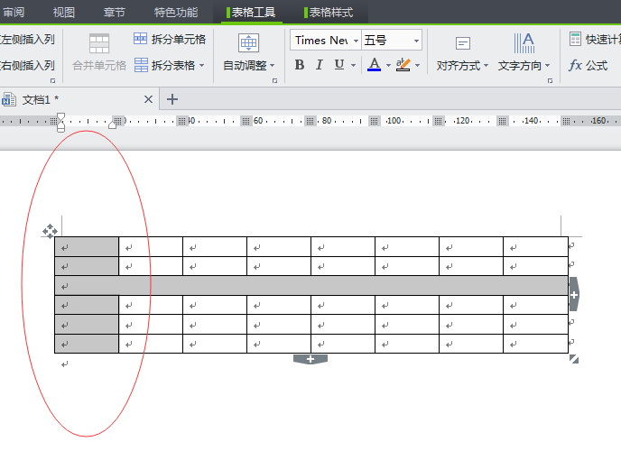Viewport: 621px width, 451px height.
Task: Click the Split Cells (拆分单元格) label
Action: click(x=178, y=39)
